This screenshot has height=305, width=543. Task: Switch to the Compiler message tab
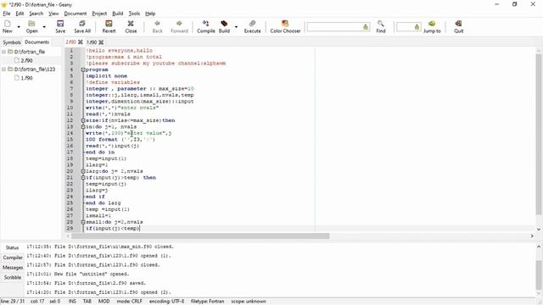pyautogui.click(x=13, y=258)
